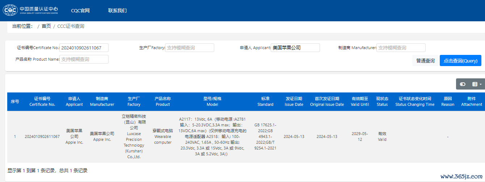Screen dimensions: 485x182
Task: Select the GB 17625.1-2022 standard cell
Action: point(265,136)
